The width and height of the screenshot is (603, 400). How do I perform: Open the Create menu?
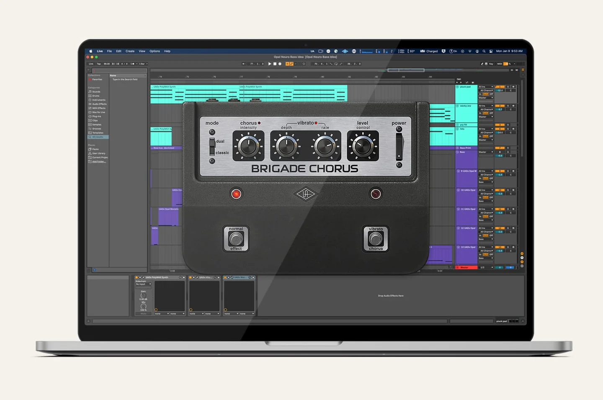point(130,51)
